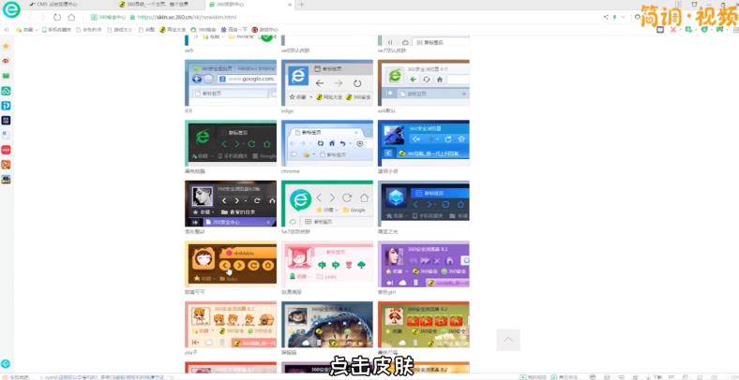Image resolution: width=739 pixels, height=380 pixels.
Task: Switch to the 360 navigation tab
Action: point(150,5)
